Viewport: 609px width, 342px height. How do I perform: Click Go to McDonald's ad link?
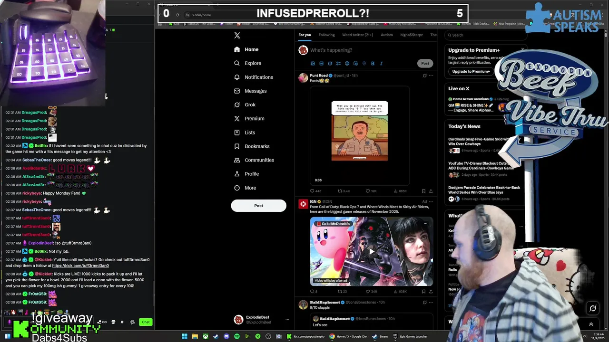tap(333, 224)
